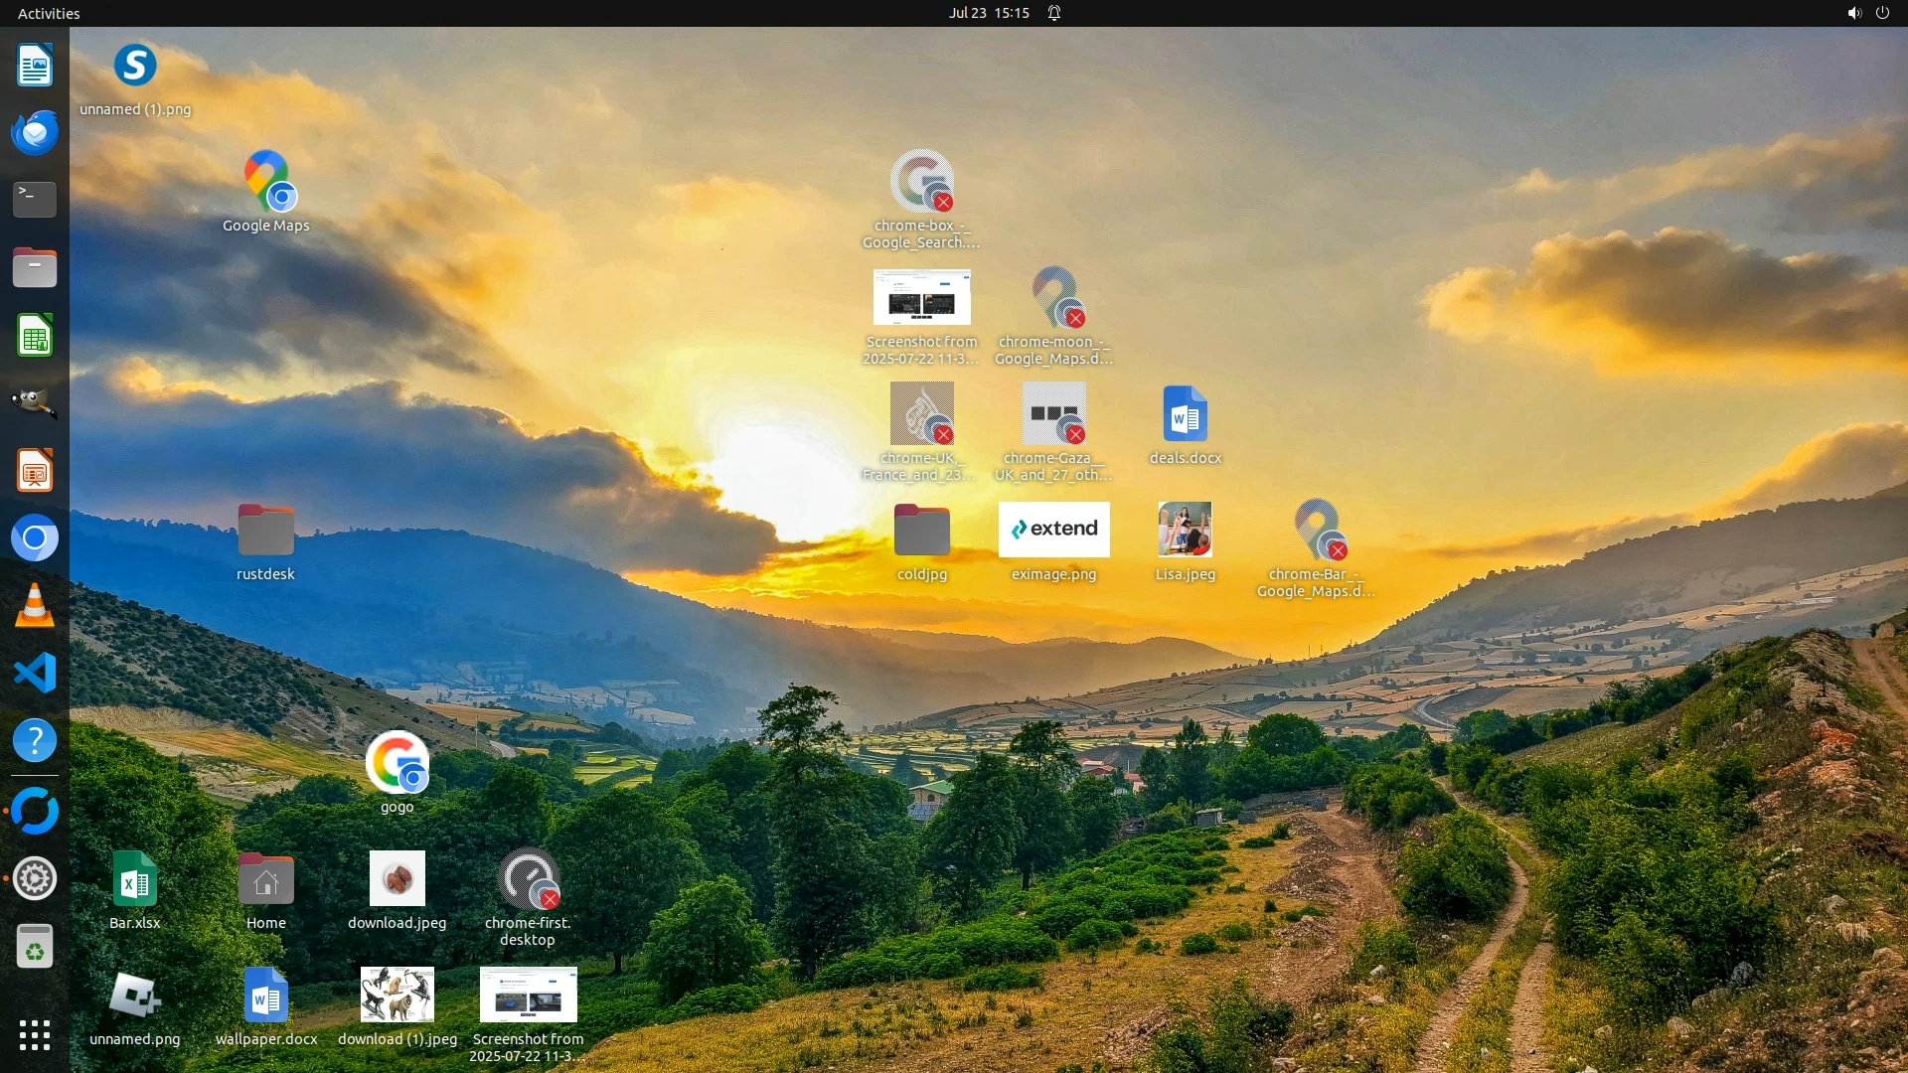This screenshot has height=1073, width=1908.
Task: Open LibreOffice Calc in the dock
Action: point(34,336)
